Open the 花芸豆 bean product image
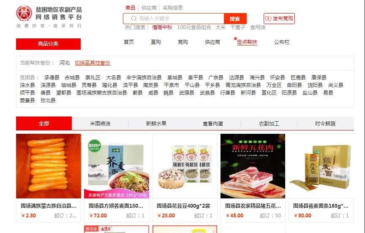The width and height of the screenshot is (365, 233). [x=185, y=166]
